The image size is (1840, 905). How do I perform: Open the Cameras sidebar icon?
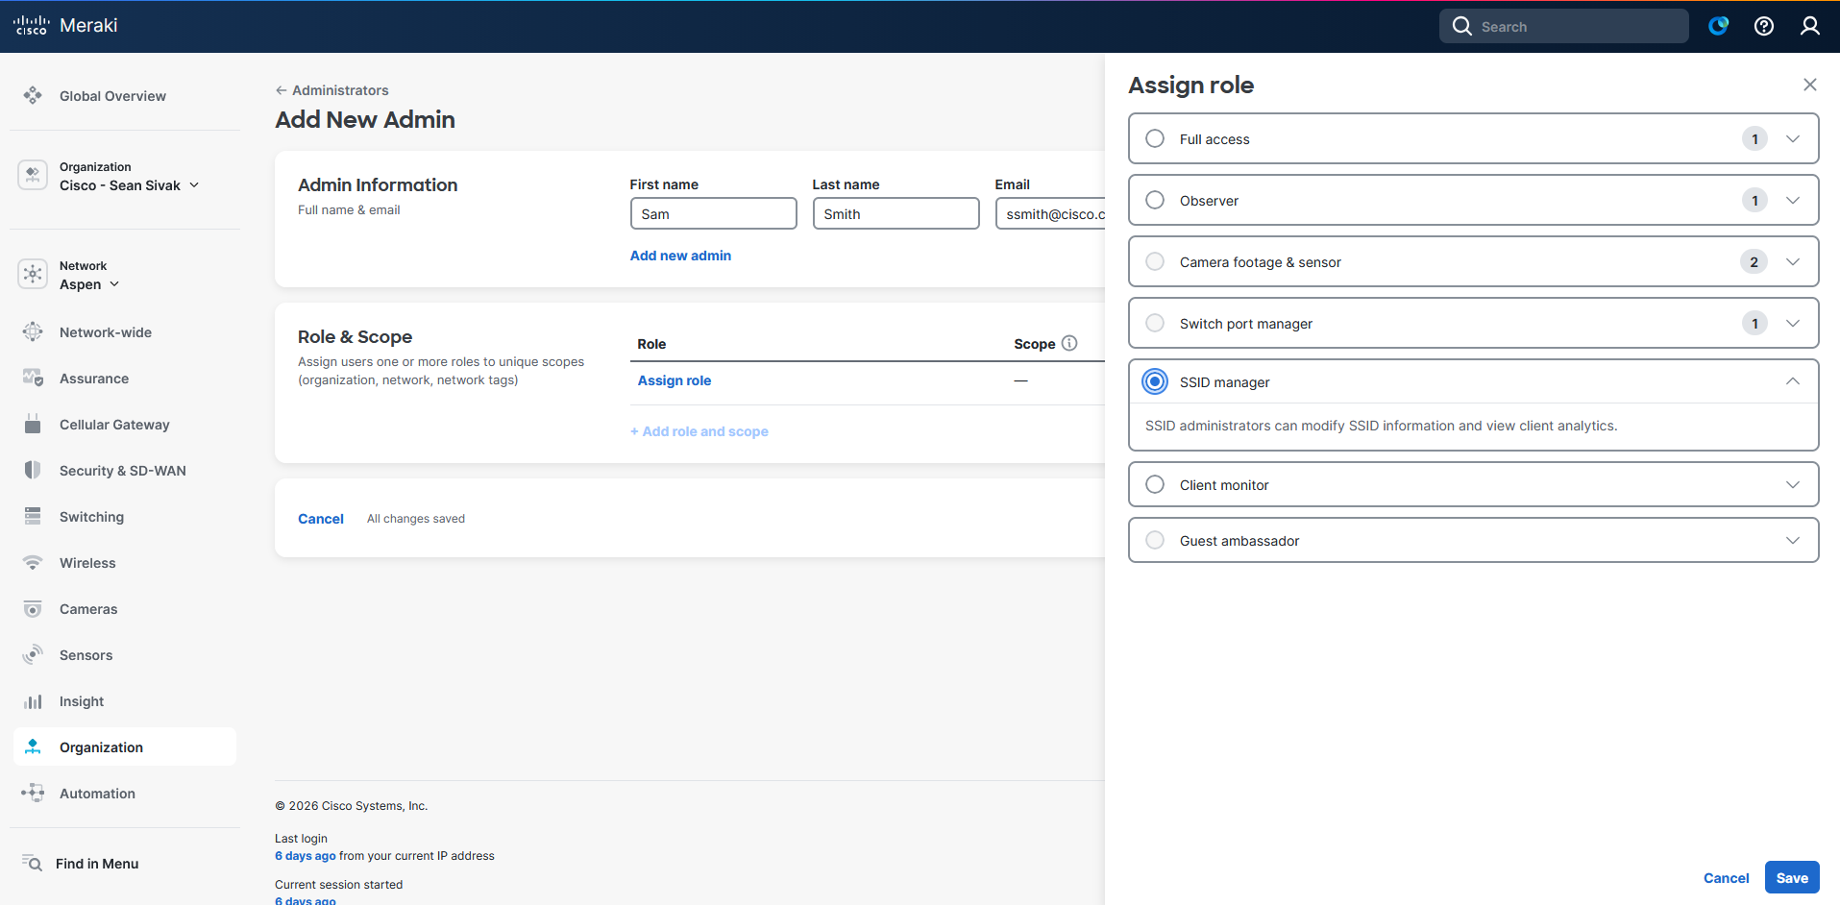tap(33, 609)
